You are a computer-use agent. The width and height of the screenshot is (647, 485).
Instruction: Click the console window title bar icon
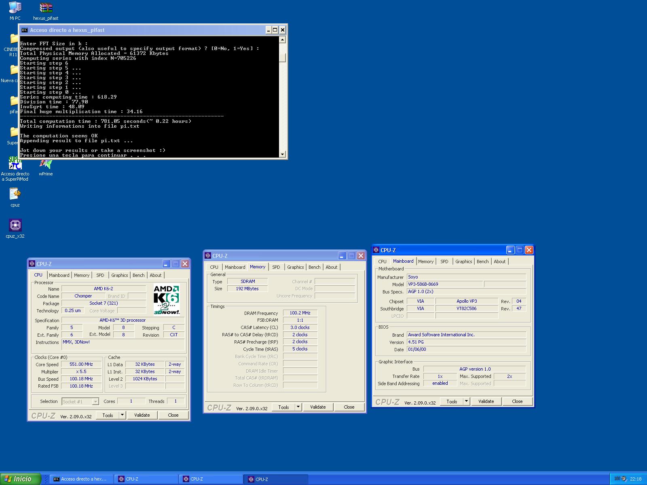[x=24, y=30]
